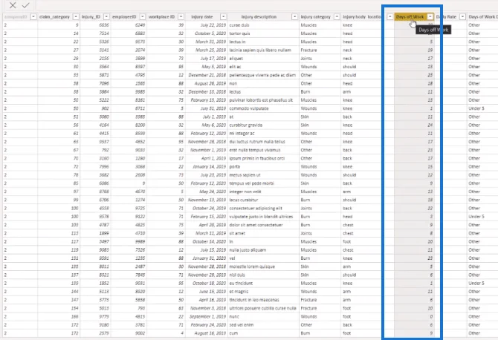
Task: Open the injury_ID column filter dropdown
Action: click(x=107, y=17)
